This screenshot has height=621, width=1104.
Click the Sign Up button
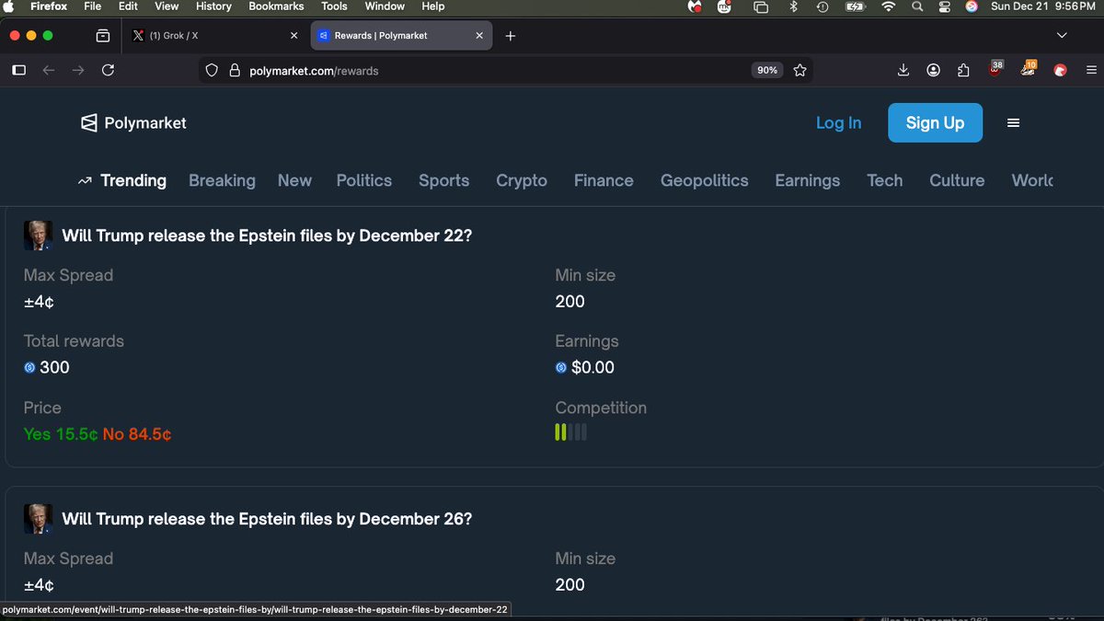click(935, 122)
